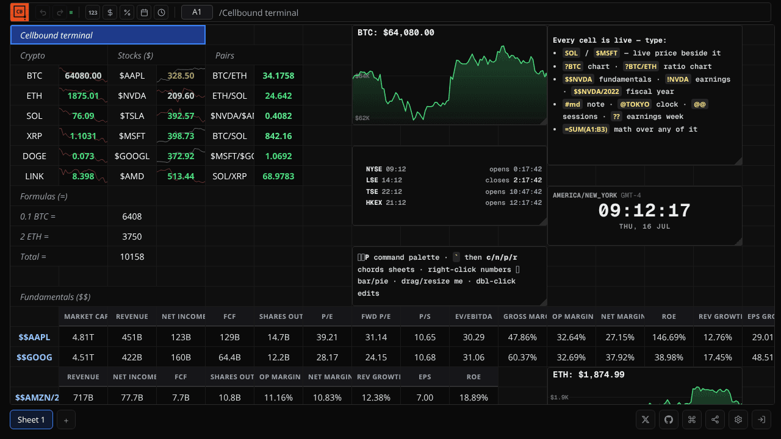Select the Cellbound terminal title cell
The width and height of the screenshot is (781, 439).
[108, 35]
